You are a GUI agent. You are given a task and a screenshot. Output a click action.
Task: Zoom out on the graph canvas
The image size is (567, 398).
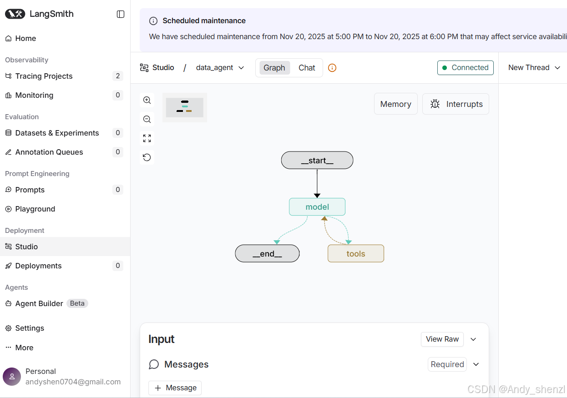pyautogui.click(x=147, y=119)
